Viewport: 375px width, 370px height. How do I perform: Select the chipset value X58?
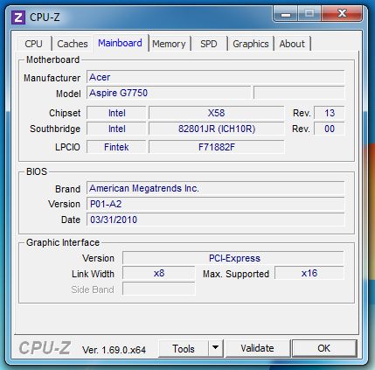click(x=217, y=113)
